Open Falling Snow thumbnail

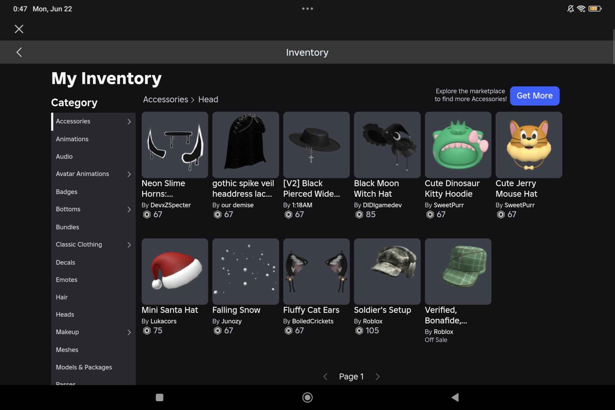pos(246,272)
